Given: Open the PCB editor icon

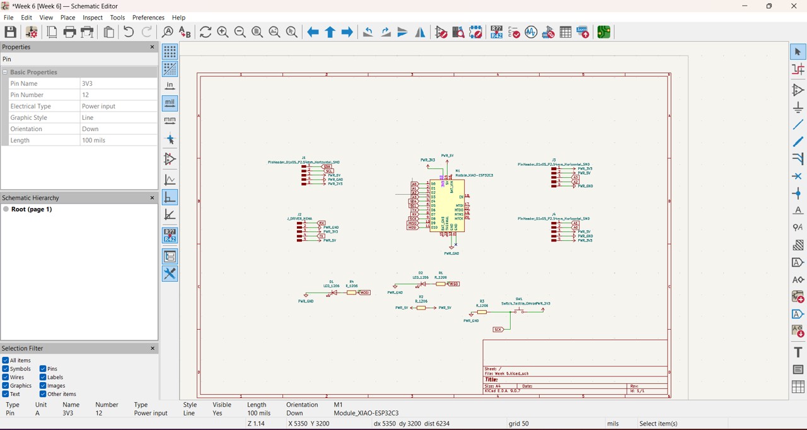Looking at the screenshot, I should 603,32.
